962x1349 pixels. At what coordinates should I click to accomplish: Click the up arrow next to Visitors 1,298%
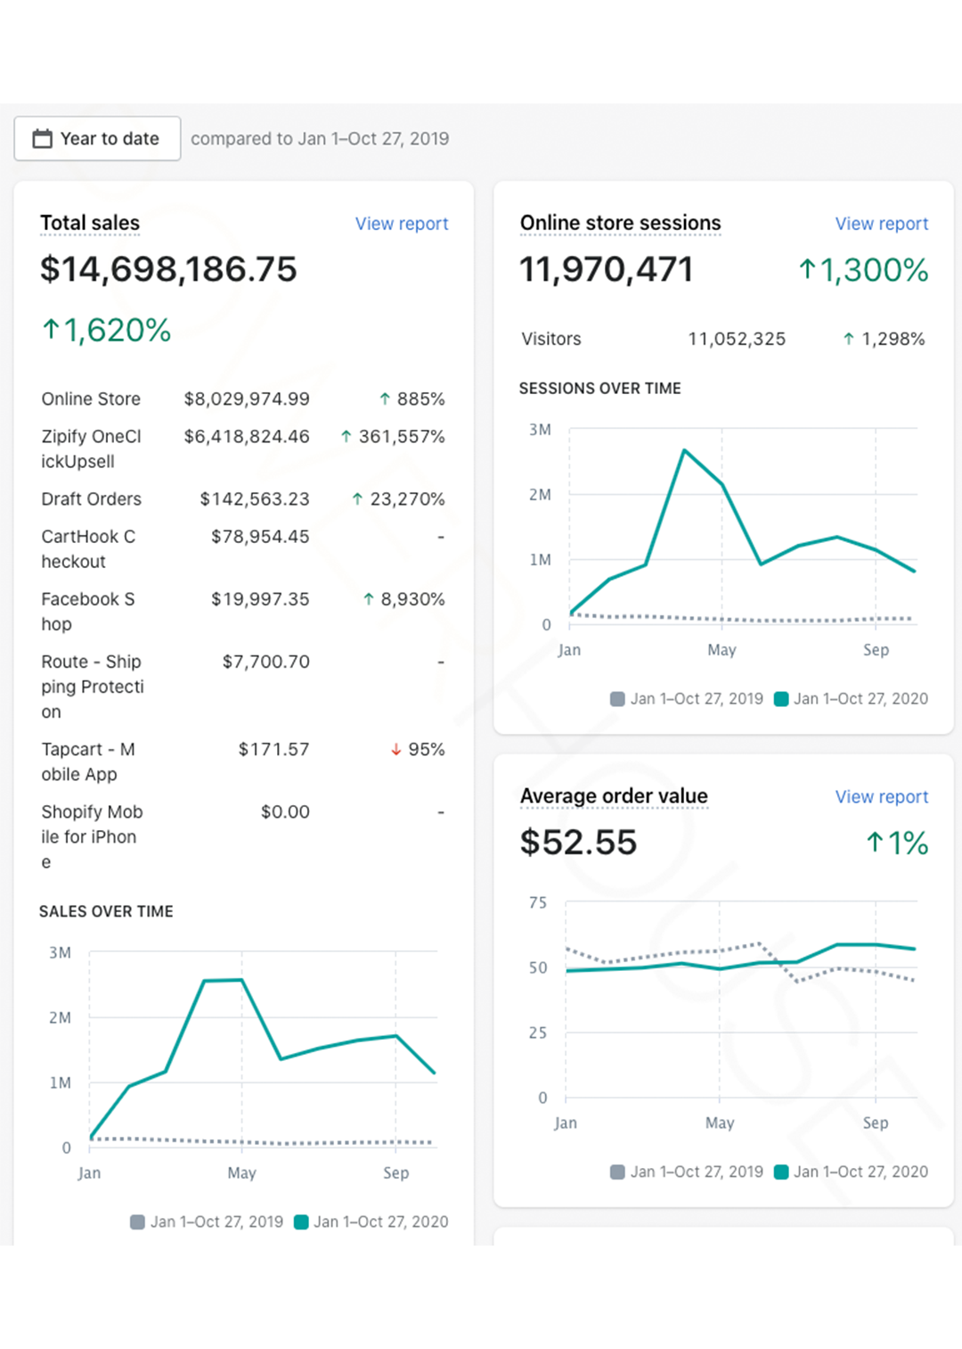(x=848, y=339)
